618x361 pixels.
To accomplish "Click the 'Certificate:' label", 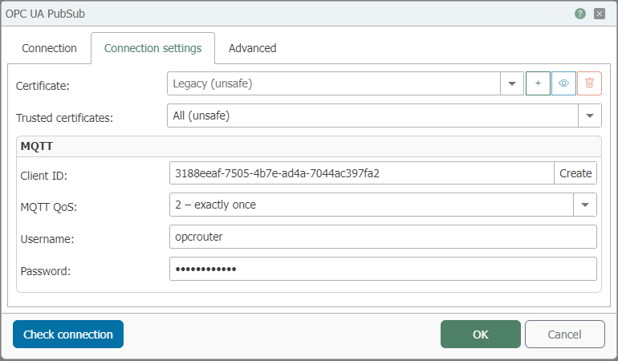I will point(43,86).
